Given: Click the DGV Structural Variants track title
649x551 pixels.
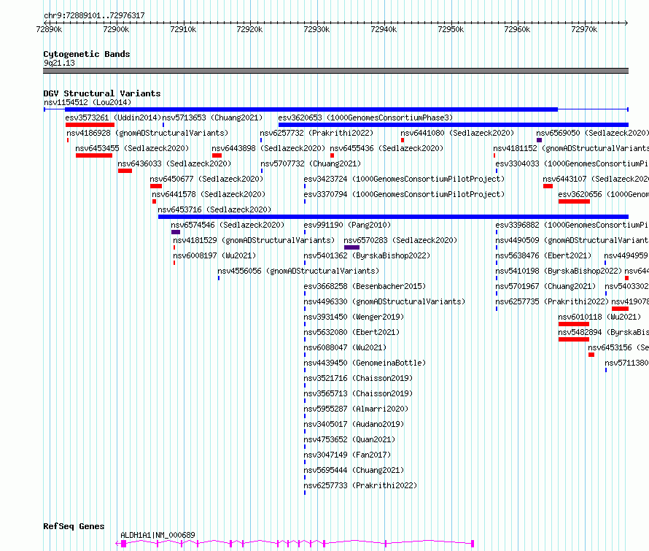Looking at the screenshot, I should [x=102, y=93].
